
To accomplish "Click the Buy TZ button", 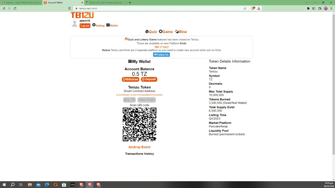I will point(130,100).
